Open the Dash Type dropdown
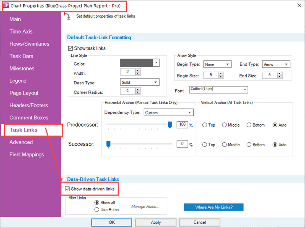The width and height of the screenshot is (305, 228). coord(156,82)
